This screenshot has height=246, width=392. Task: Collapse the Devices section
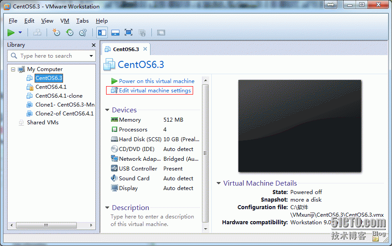(x=107, y=110)
